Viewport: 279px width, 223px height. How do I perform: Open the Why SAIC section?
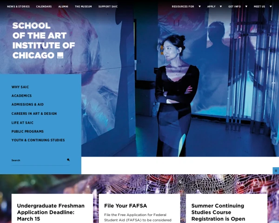pyautogui.click(x=20, y=87)
